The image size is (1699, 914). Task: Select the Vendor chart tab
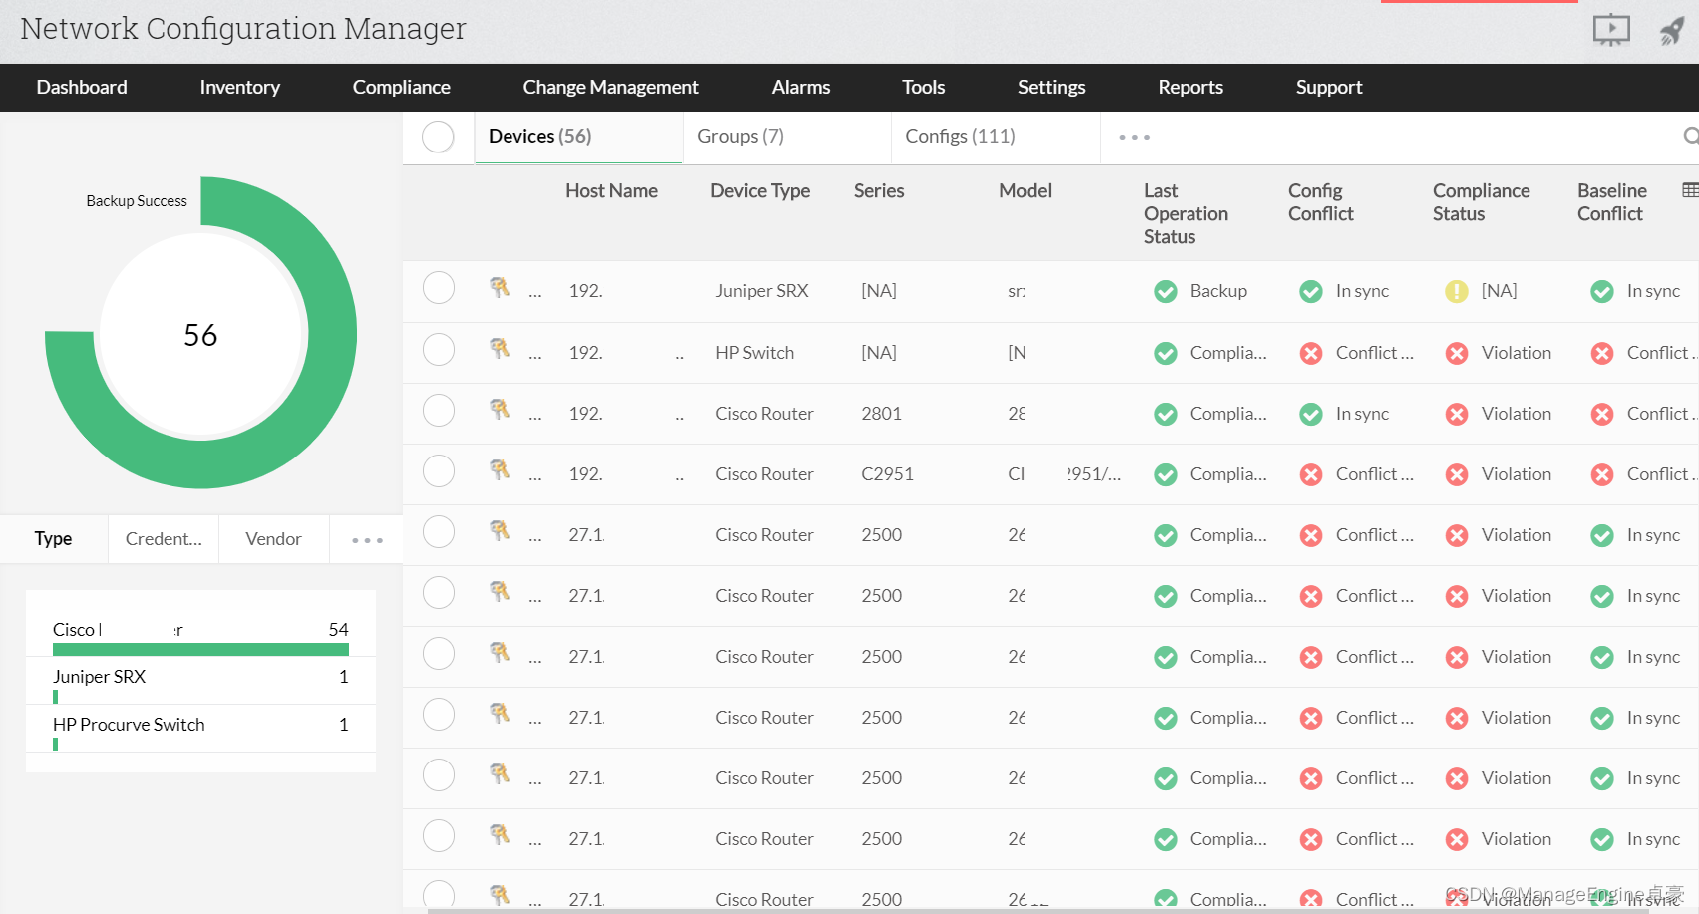(x=273, y=539)
